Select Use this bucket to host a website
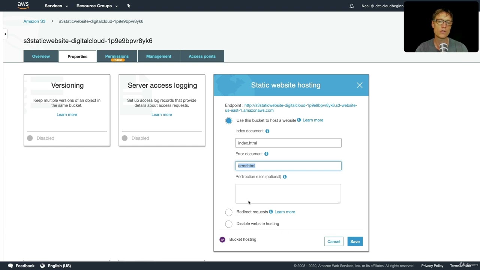The height and width of the screenshot is (270, 480). click(229, 120)
